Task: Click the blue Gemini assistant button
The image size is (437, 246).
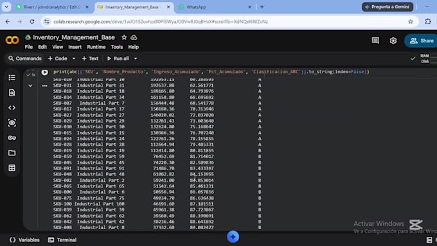Action: (233, 237)
